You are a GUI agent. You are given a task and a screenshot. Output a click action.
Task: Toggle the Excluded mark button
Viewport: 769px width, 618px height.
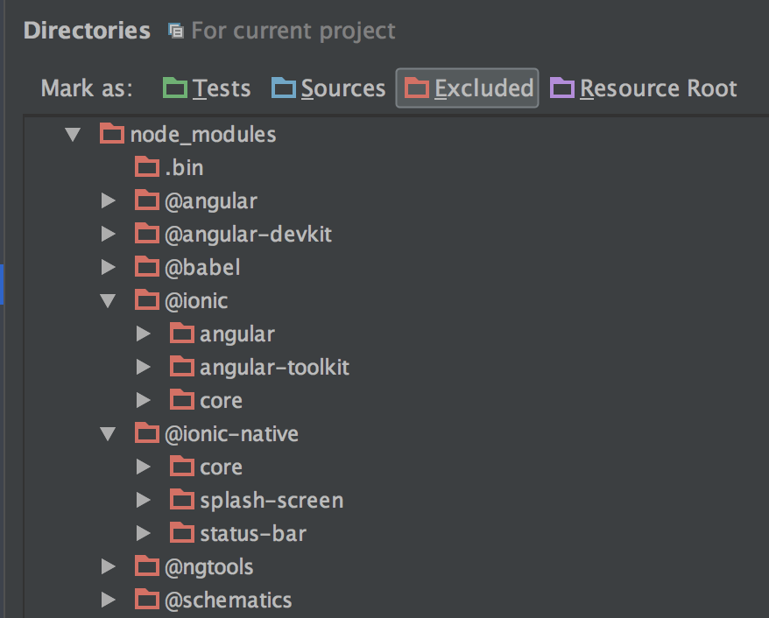pos(468,88)
